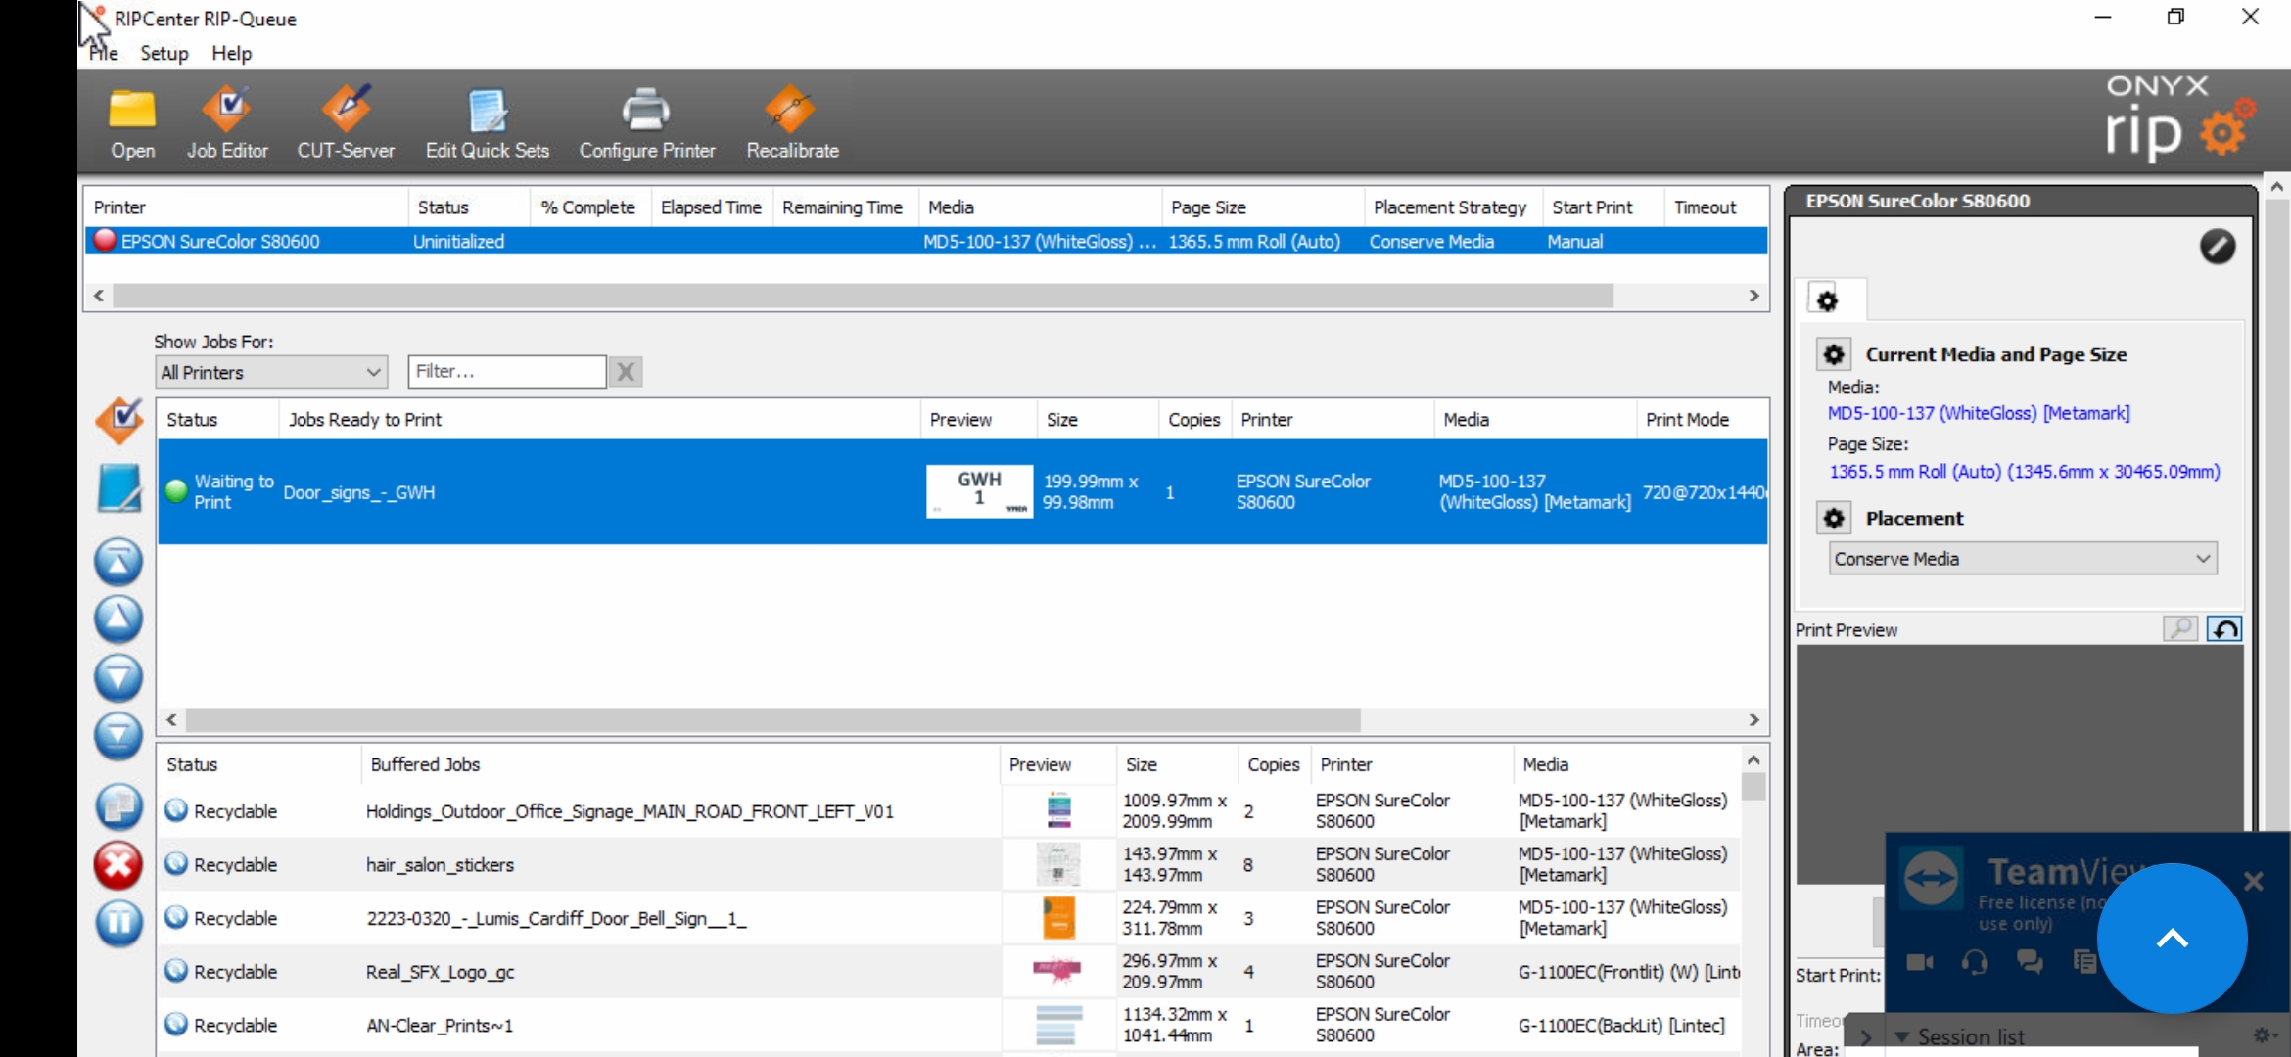Select the AN-Clear_Prints~1 buffered job
Viewport: 2291px width, 1057px height.
point(949,1025)
